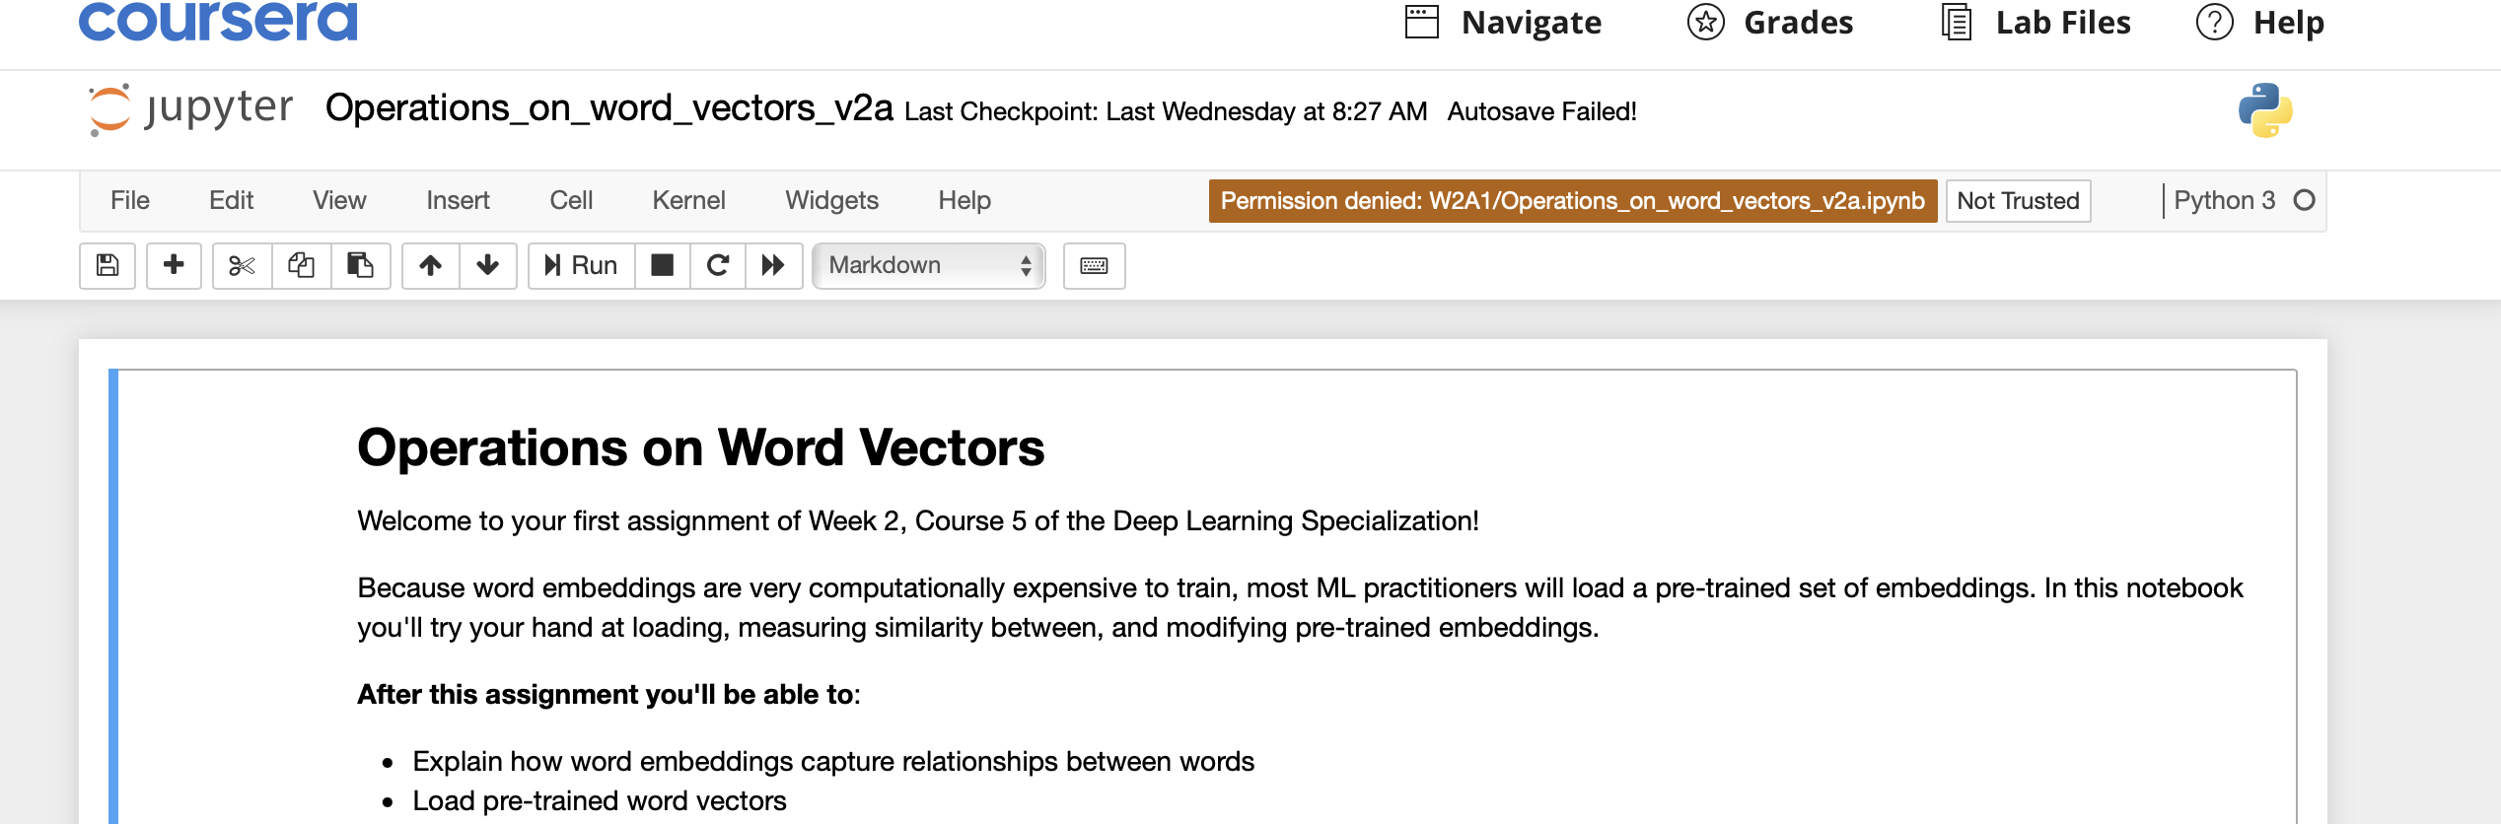Restart the kernel with circular arrow icon

[718, 265]
